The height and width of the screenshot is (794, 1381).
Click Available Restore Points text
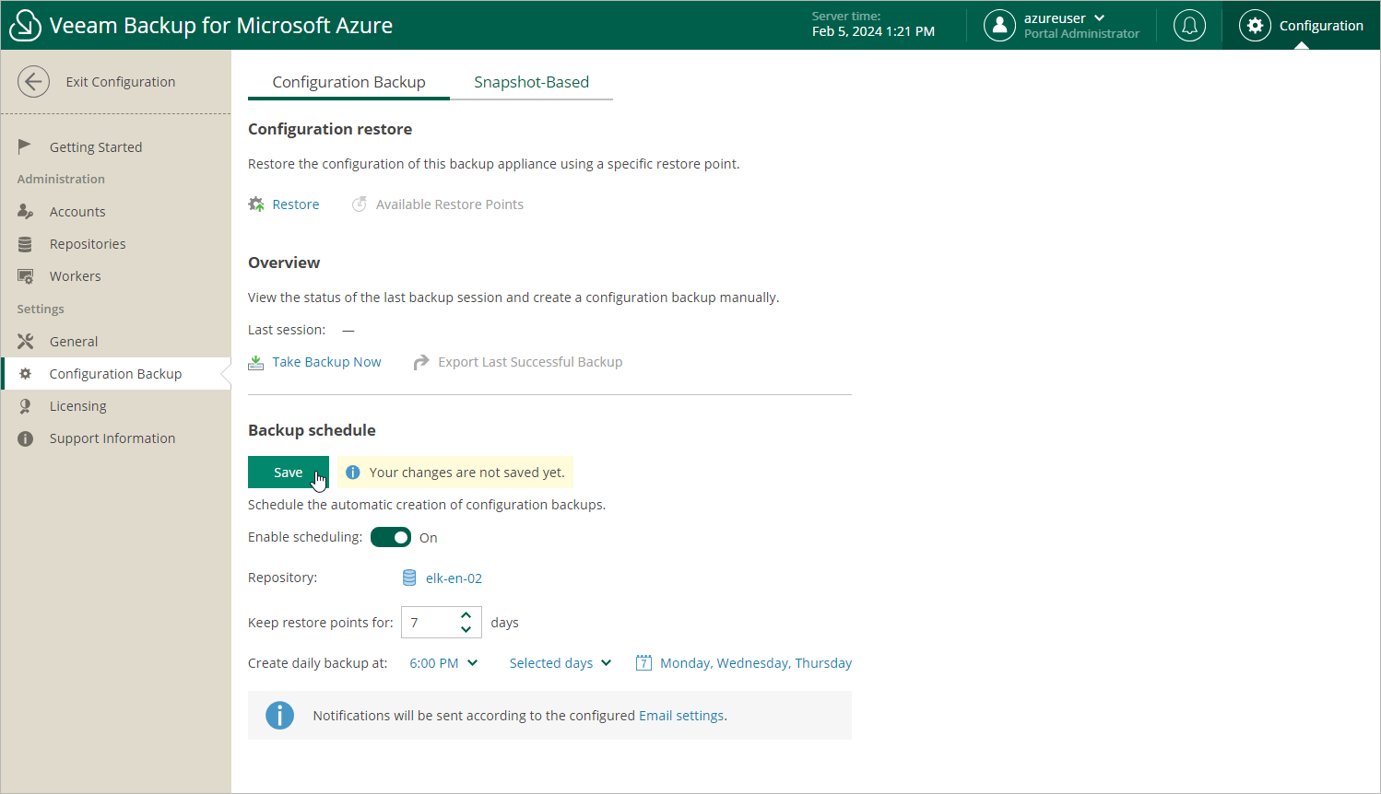click(x=450, y=204)
